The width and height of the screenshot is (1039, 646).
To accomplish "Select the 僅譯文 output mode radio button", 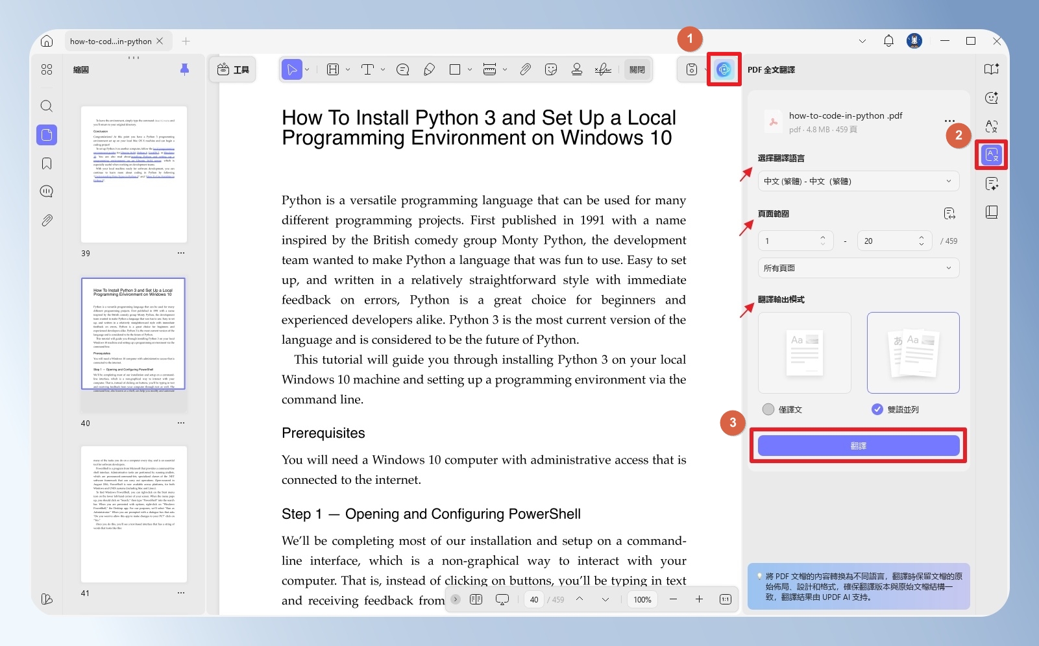I will 768,409.
